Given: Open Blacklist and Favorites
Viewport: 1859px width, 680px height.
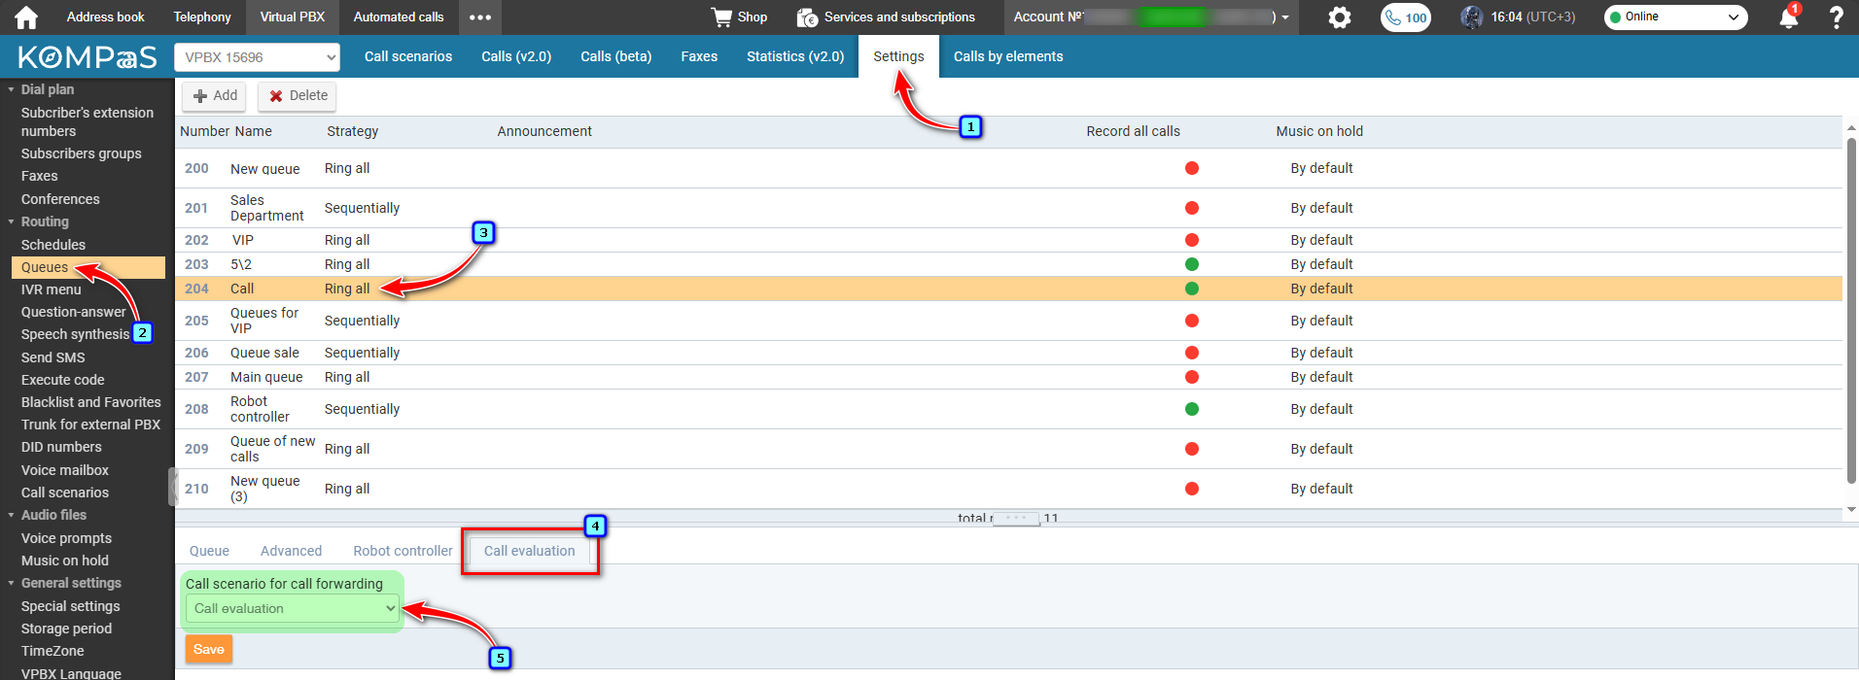Looking at the screenshot, I should click(x=91, y=402).
